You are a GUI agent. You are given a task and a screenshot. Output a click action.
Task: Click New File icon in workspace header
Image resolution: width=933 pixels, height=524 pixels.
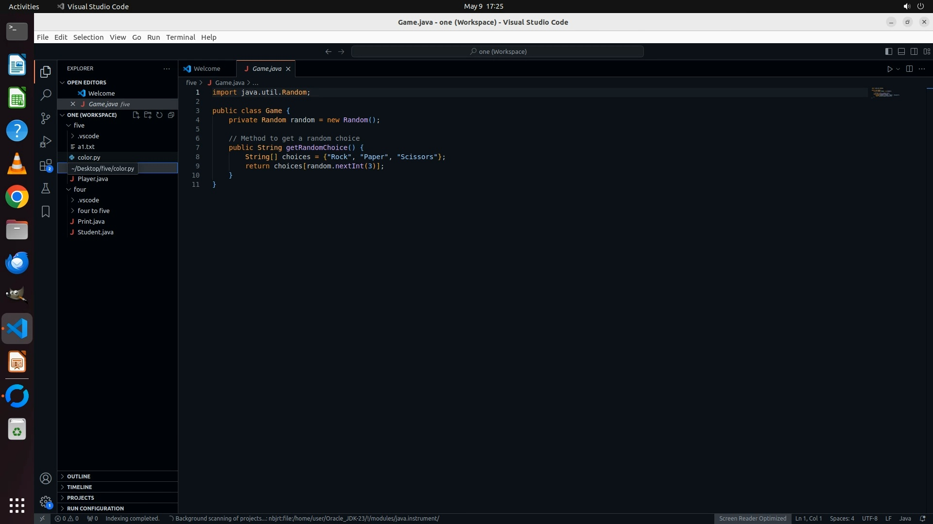[136, 115]
